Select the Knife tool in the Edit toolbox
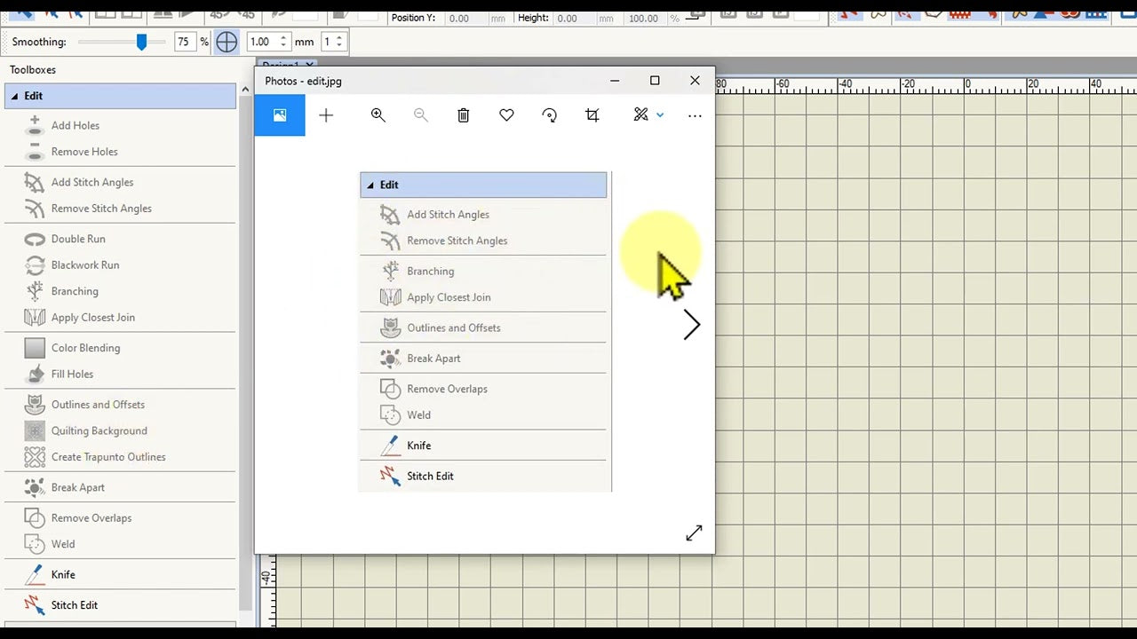This screenshot has width=1137, height=639. (63, 574)
